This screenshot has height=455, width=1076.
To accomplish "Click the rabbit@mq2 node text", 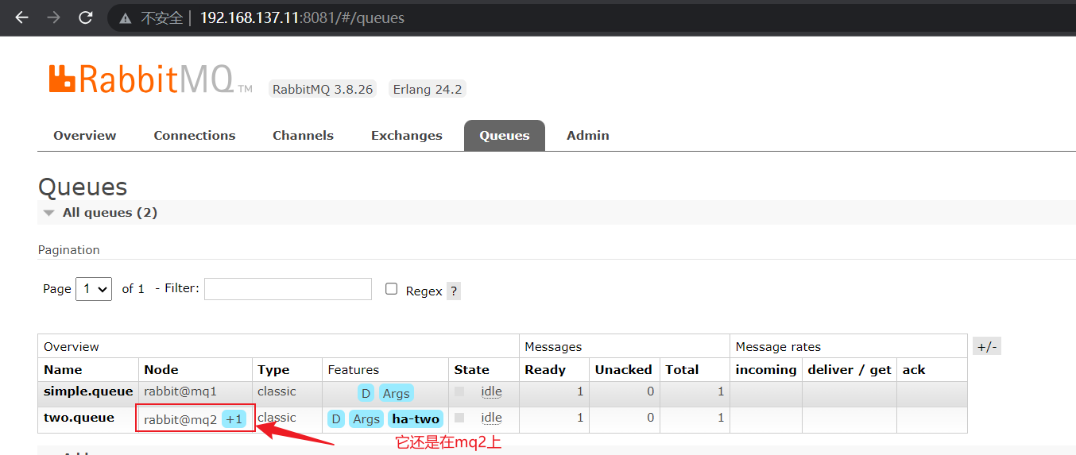I will coord(180,419).
